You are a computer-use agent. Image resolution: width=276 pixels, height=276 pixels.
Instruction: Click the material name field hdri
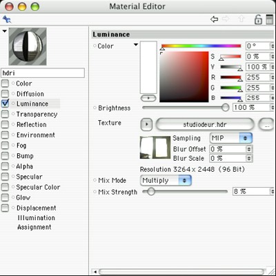click(43, 73)
